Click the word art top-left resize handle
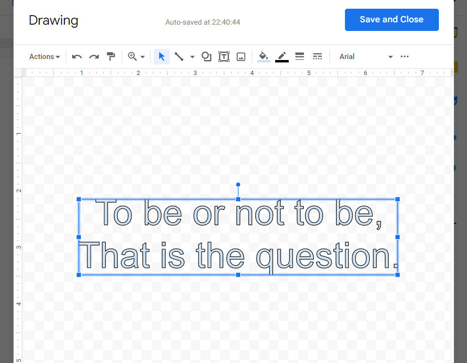This screenshot has width=467, height=363. click(x=79, y=199)
